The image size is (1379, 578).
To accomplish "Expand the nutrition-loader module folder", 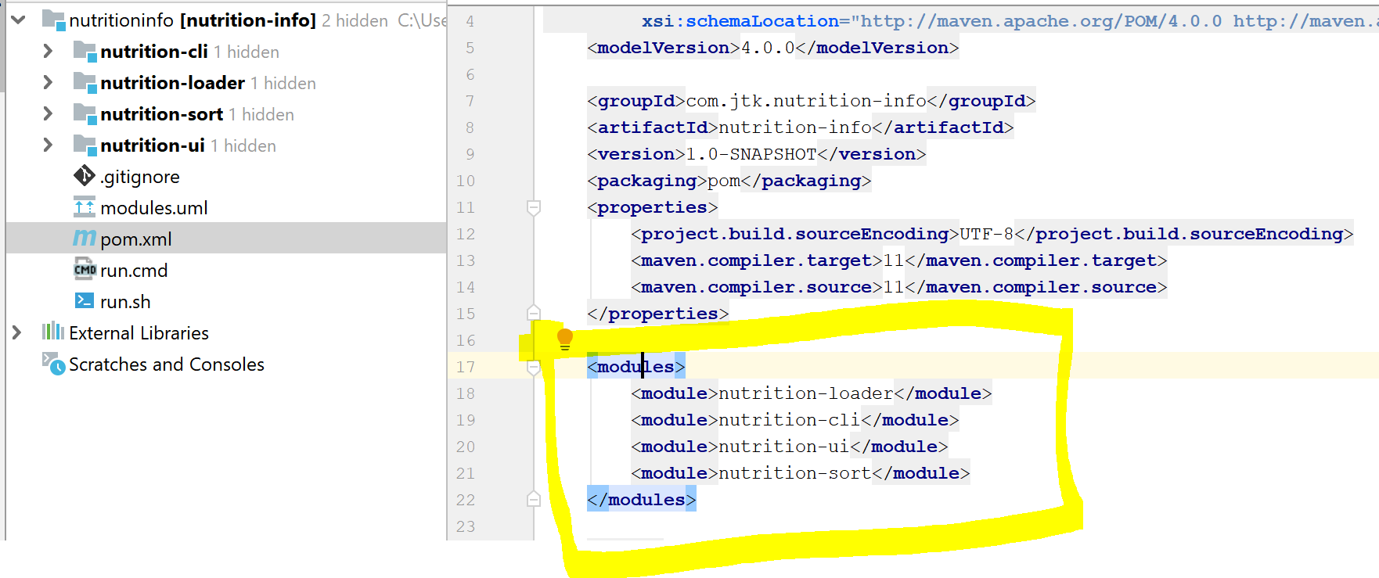I will (x=48, y=82).
